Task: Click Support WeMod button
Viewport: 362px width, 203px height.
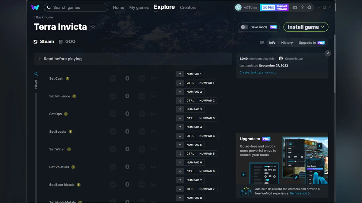Action: 282,8
